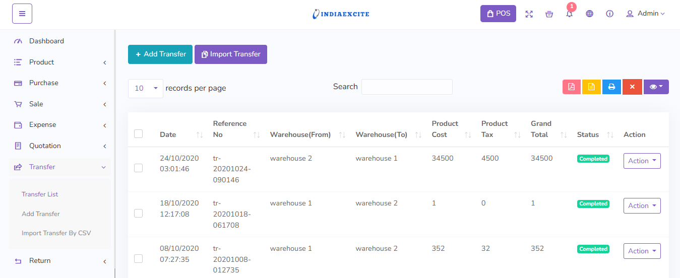The height and width of the screenshot is (278, 680).
Task: Click the Add Transfer button
Action: click(x=160, y=54)
